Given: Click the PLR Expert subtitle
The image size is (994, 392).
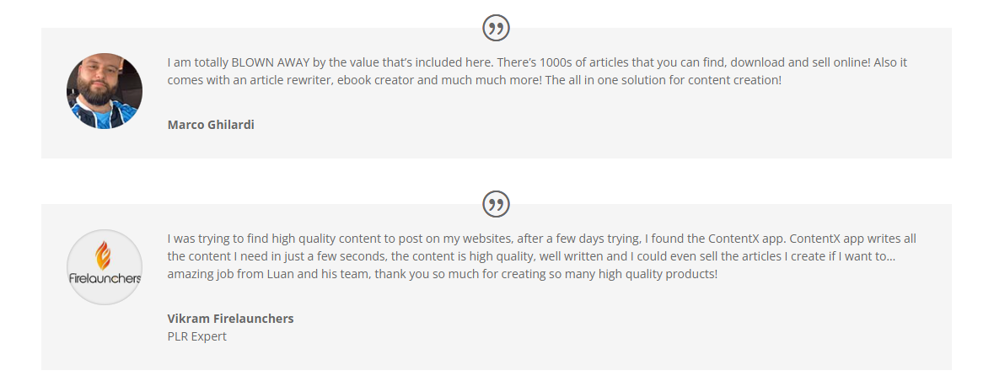Looking at the screenshot, I should [x=196, y=336].
